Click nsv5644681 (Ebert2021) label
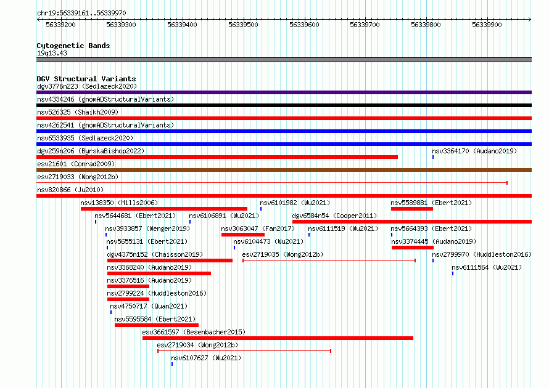Image resolution: width=549 pixels, height=388 pixels. coord(135,216)
